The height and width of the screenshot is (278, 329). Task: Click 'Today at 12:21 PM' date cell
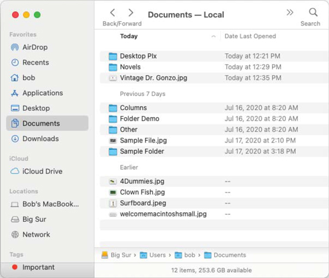tap(253, 56)
